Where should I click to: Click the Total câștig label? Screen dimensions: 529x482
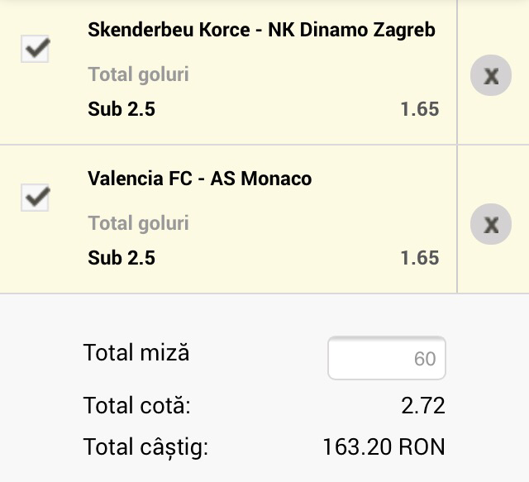coord(145,448)
